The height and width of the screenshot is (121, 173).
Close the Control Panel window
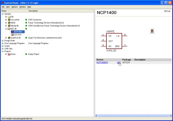[170, 3]
